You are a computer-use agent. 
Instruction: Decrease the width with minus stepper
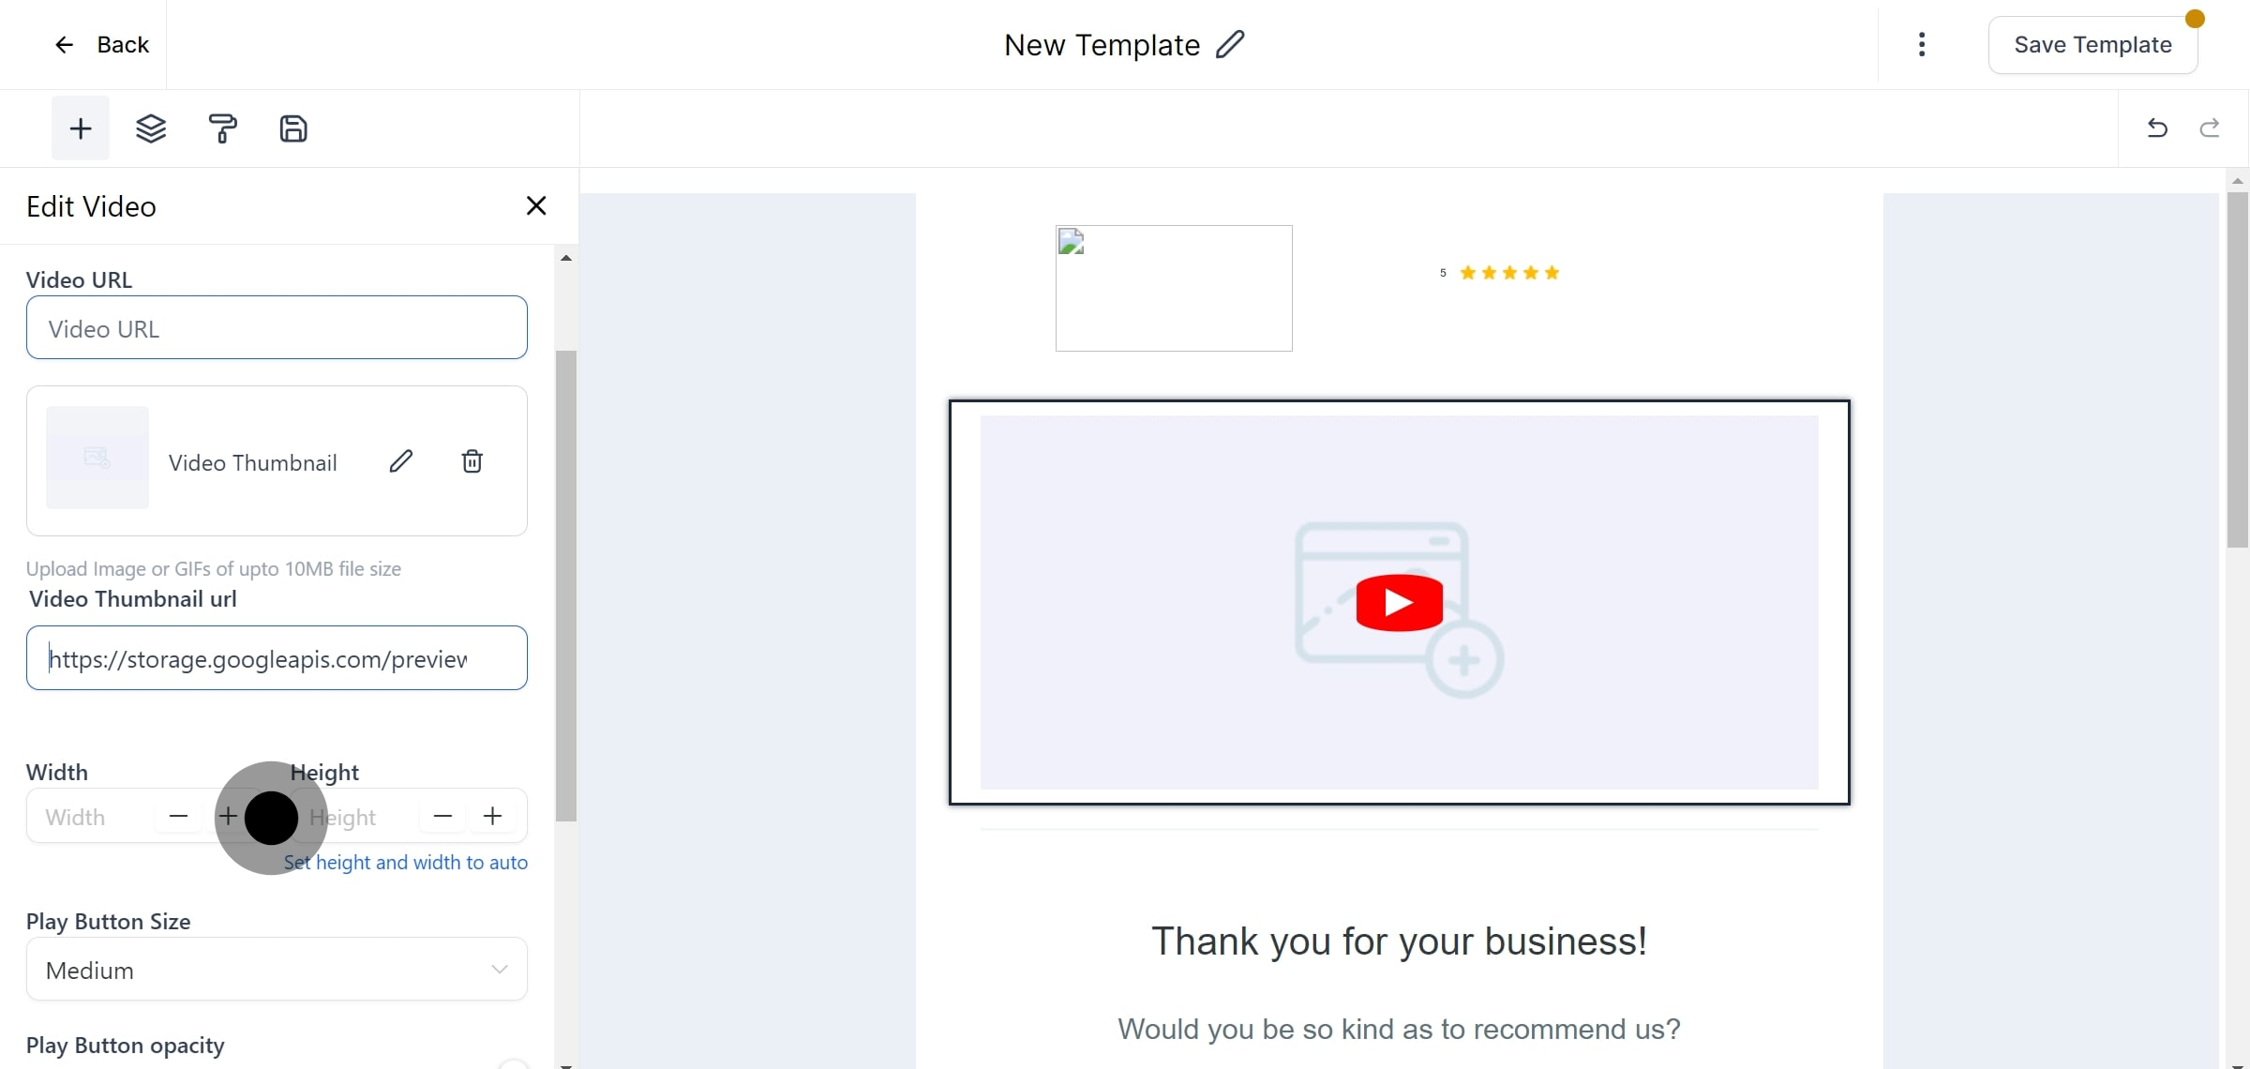(x=178, y=817)
